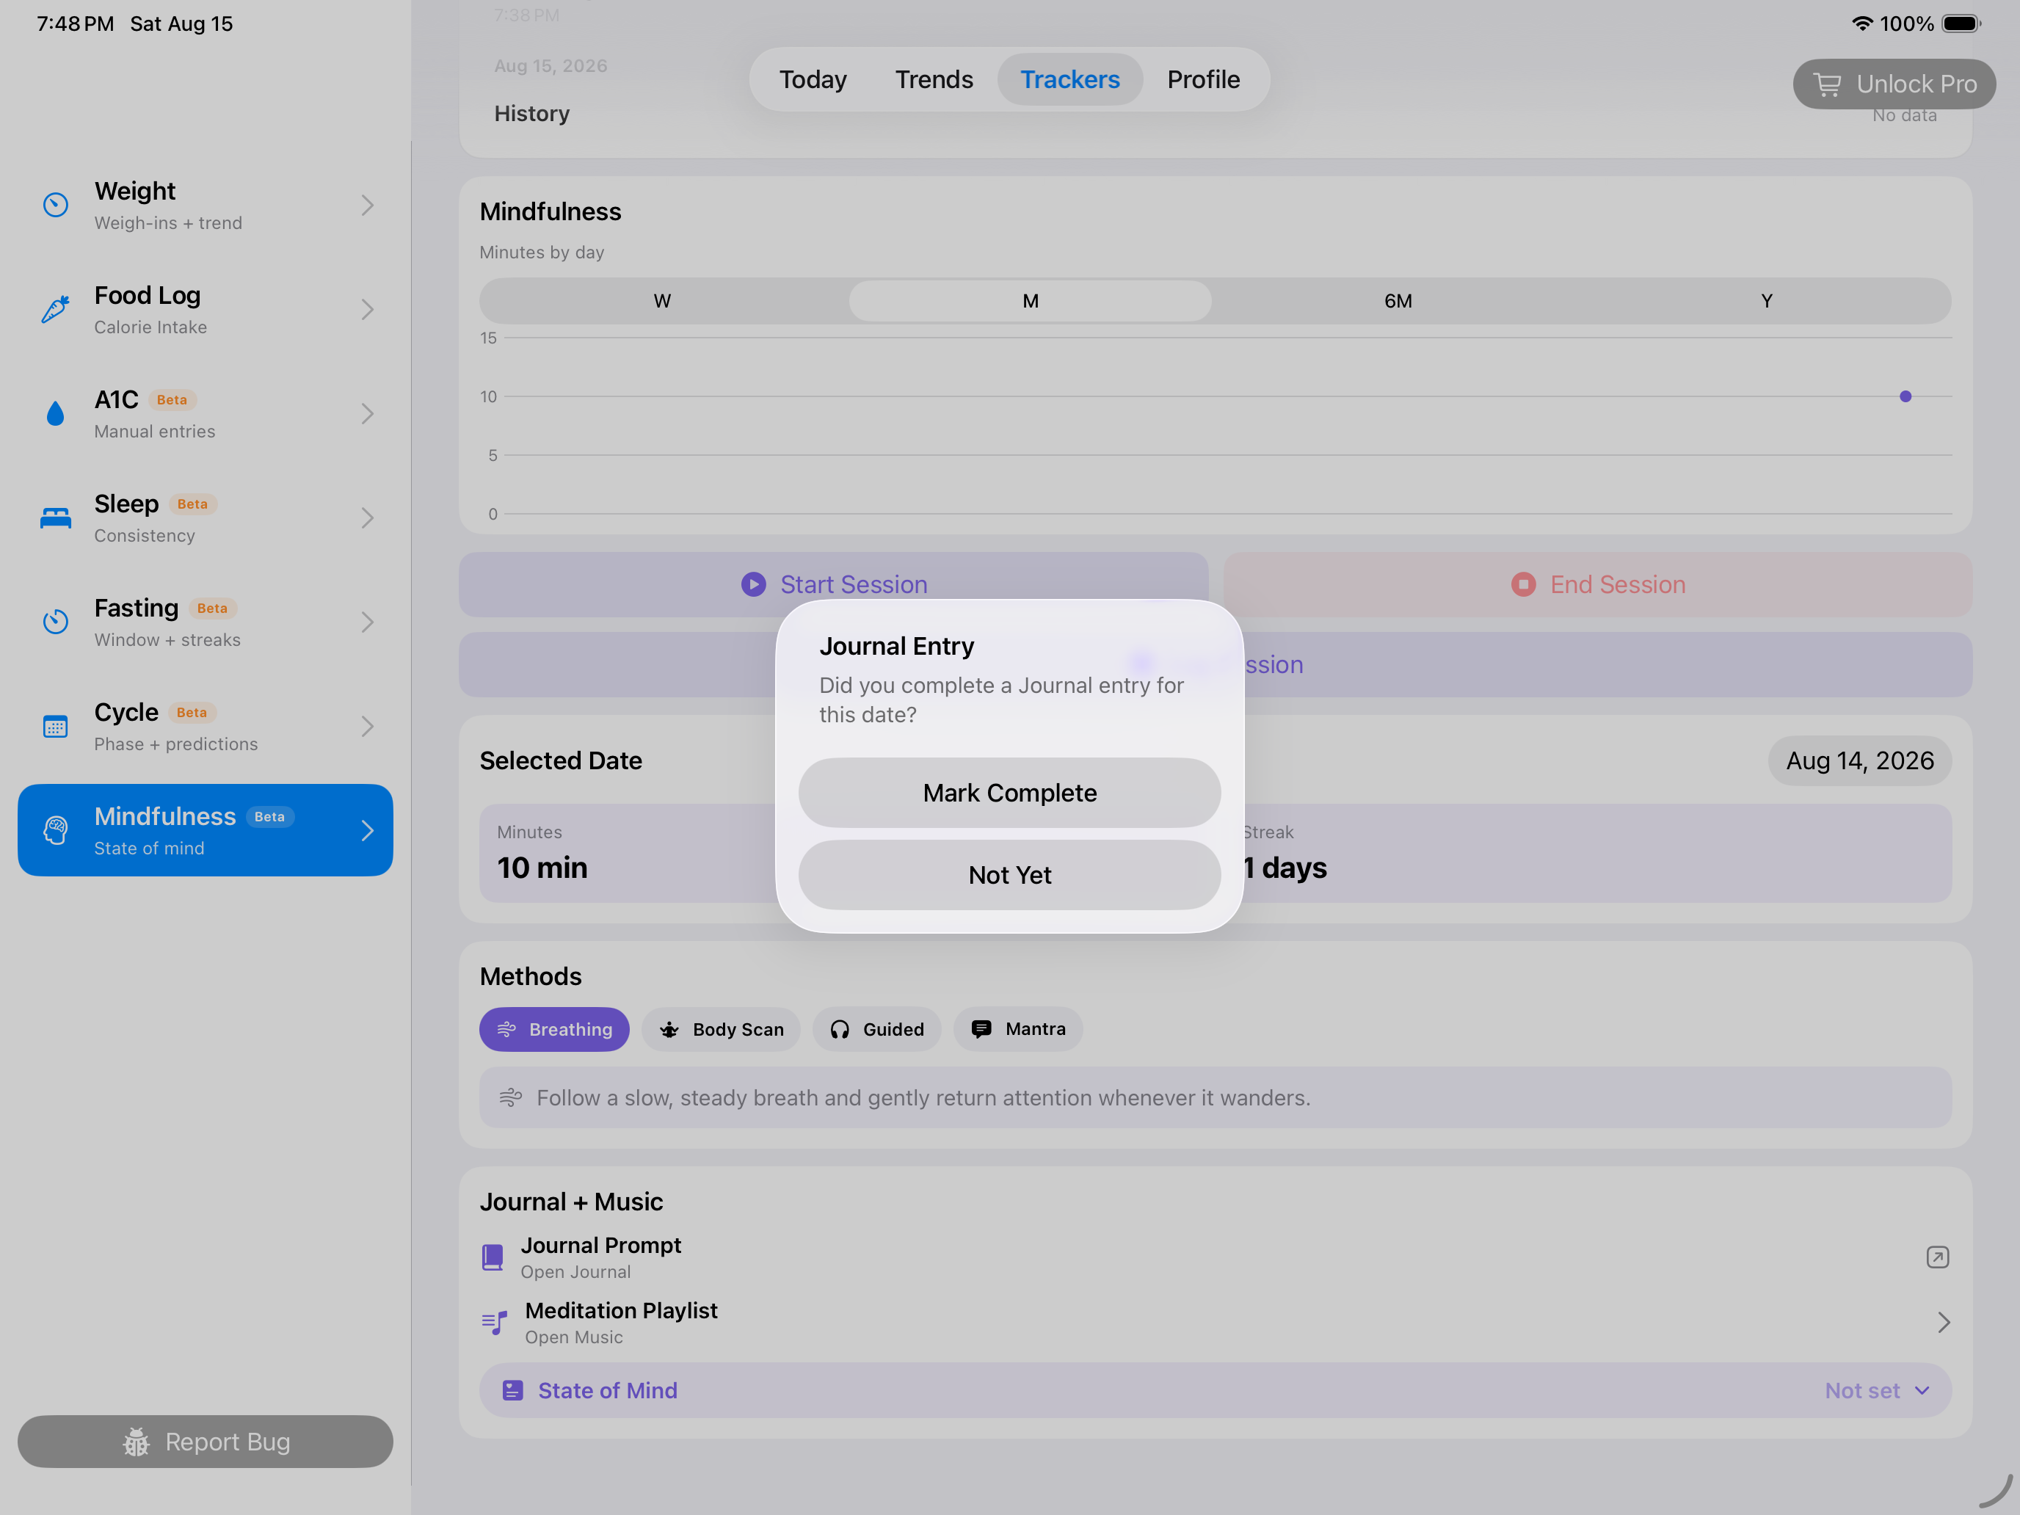
Task: Click the cart icon on Unlock Pro
Action: pyautogui.click(x=1827, y=84)
